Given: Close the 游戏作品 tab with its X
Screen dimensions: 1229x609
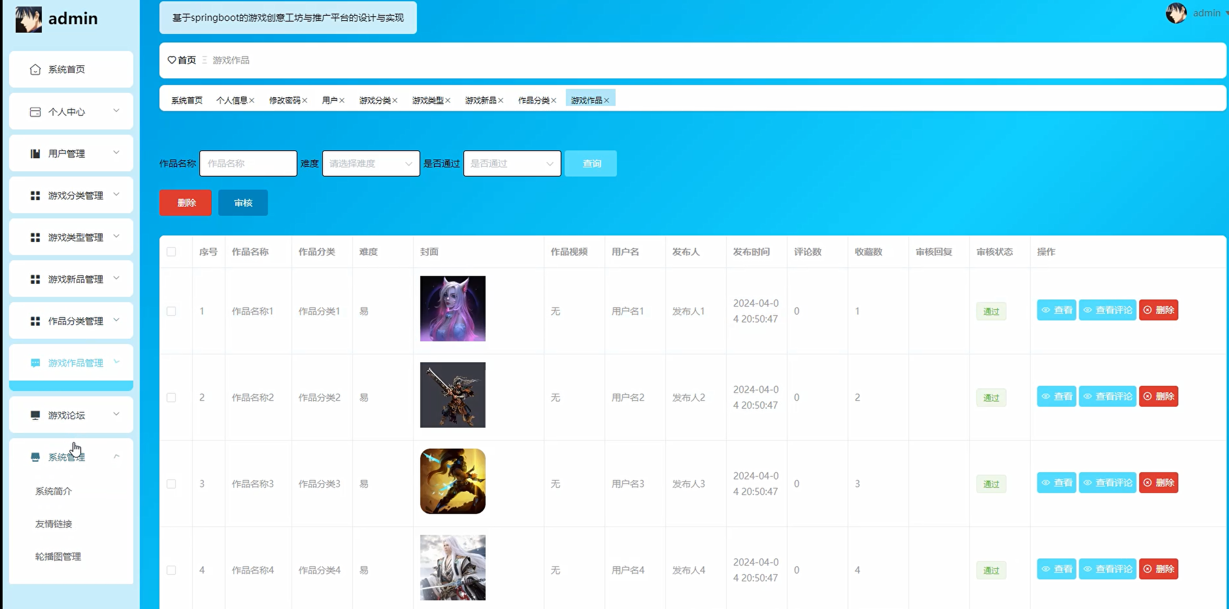Looking at the screenshot, I should [606, 100].
